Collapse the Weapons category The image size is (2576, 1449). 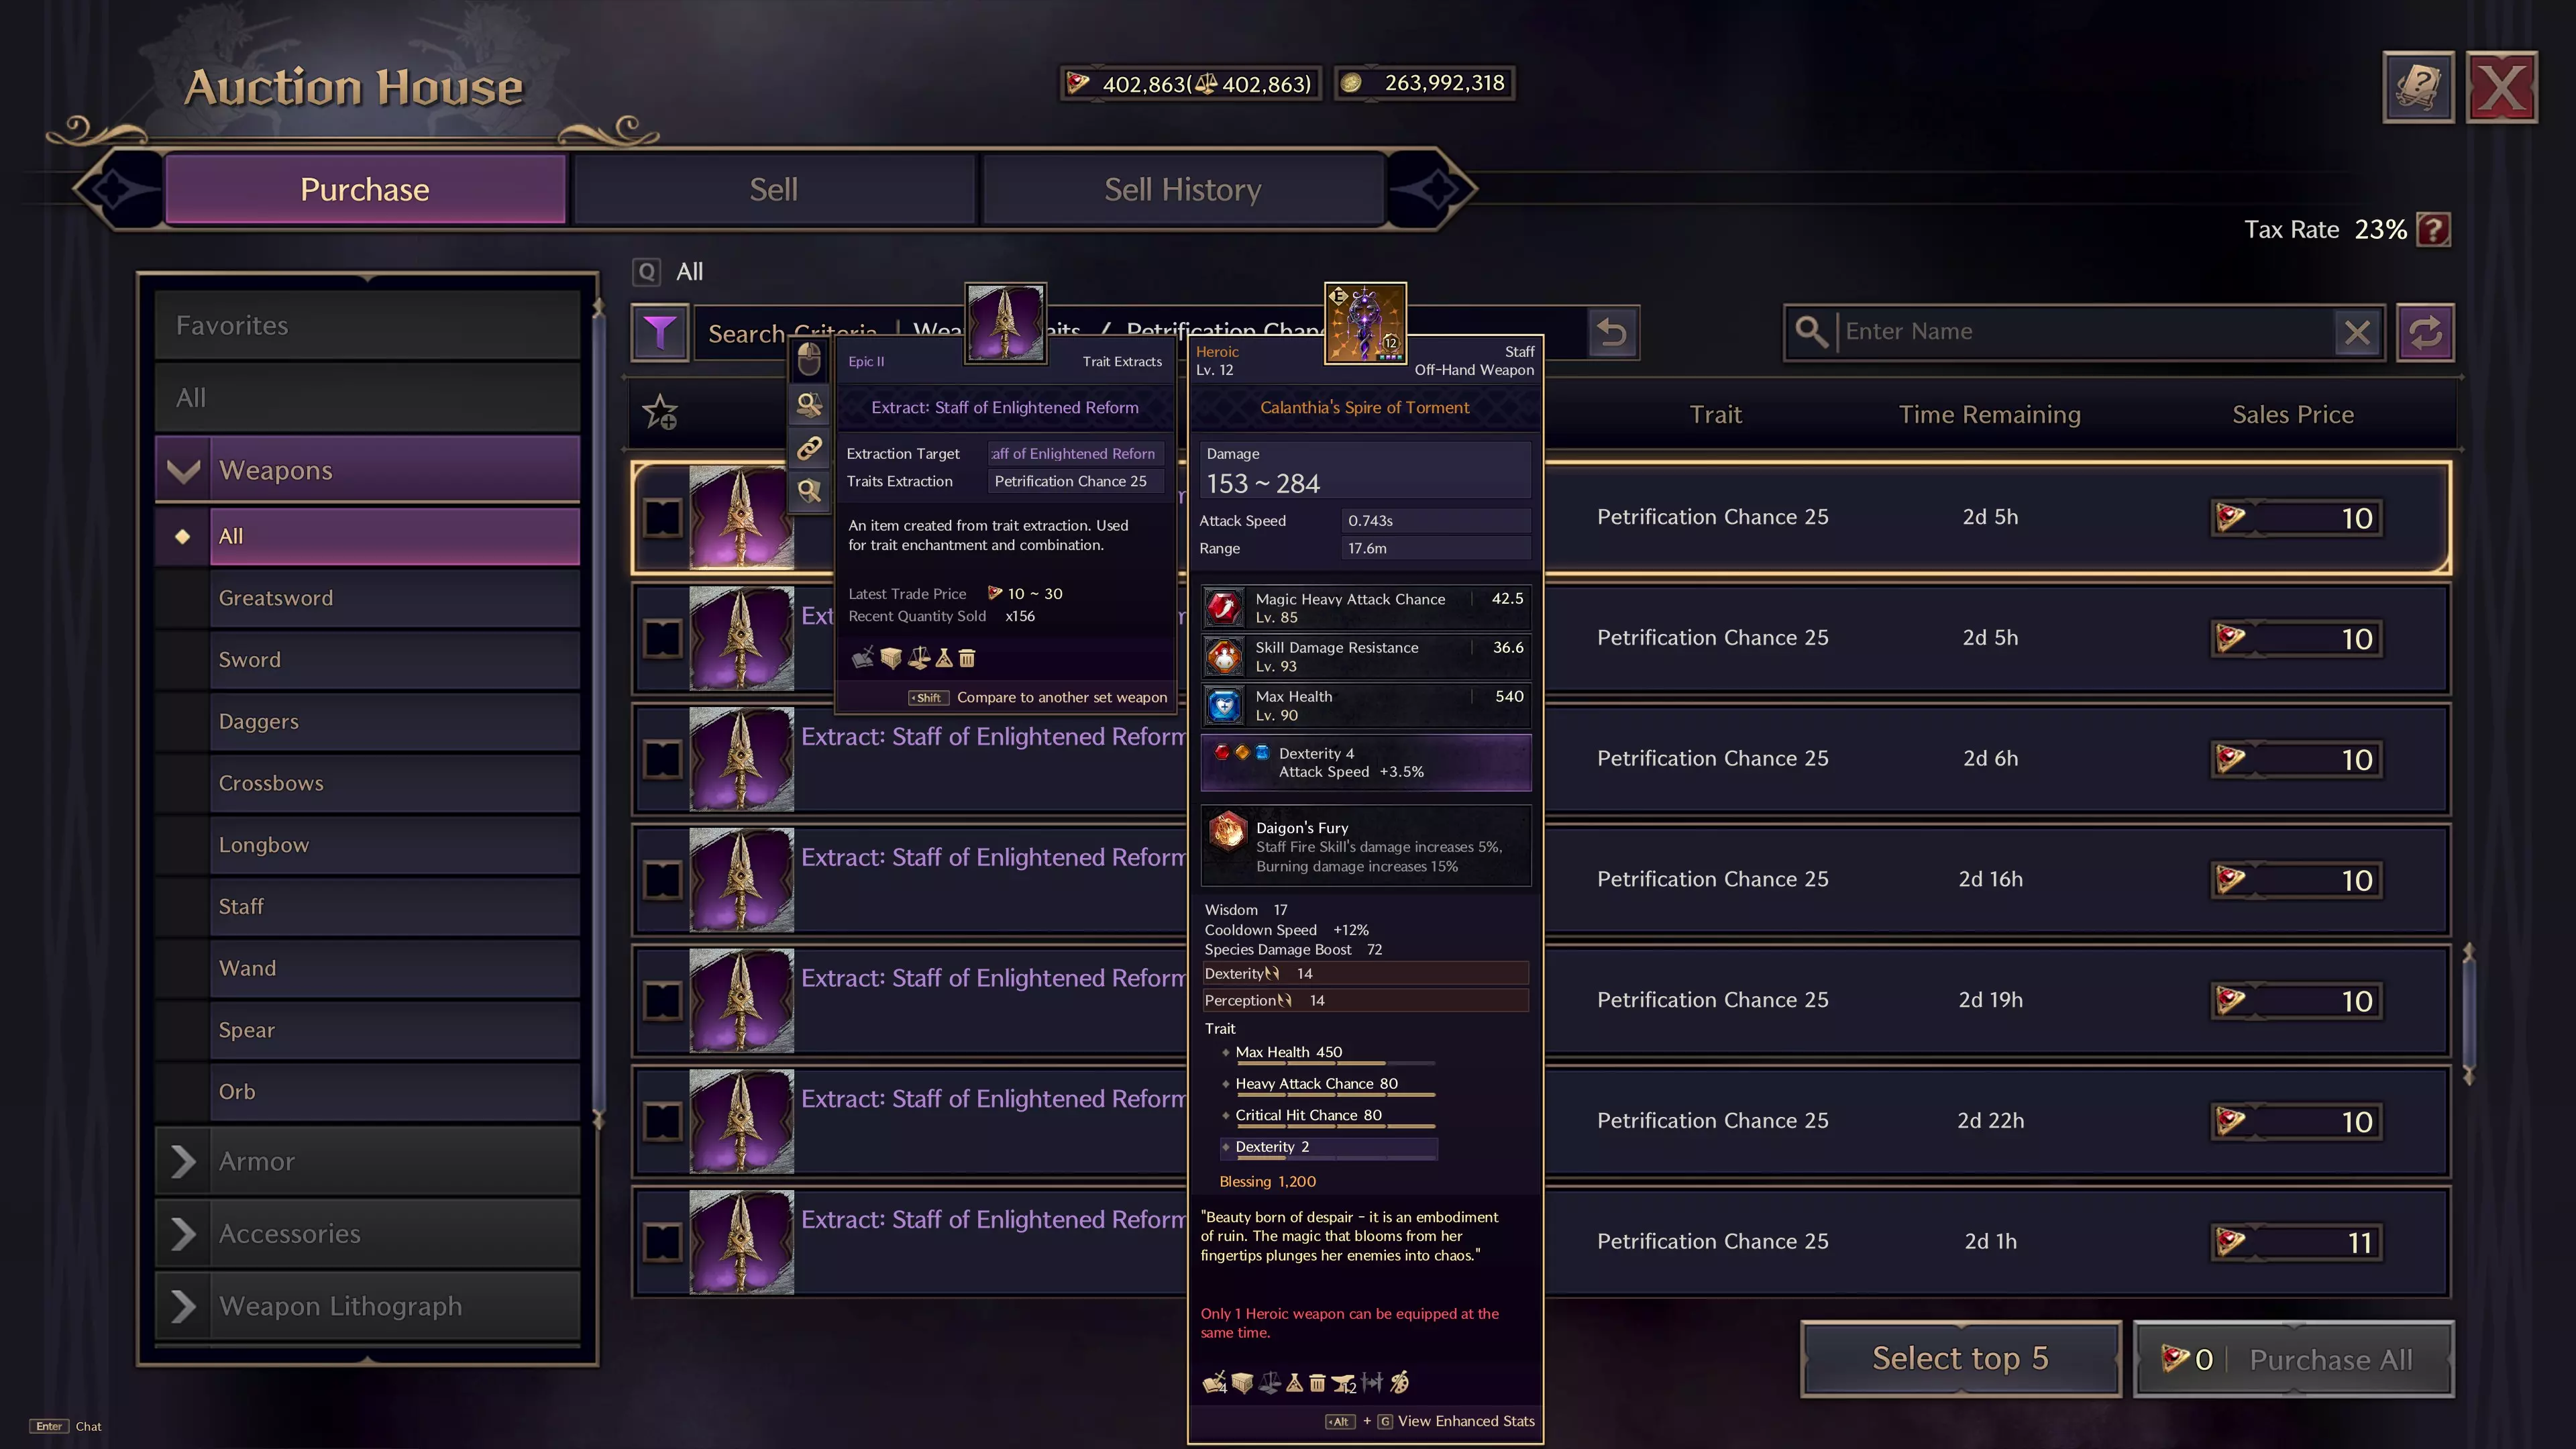[x=184, y=470]
